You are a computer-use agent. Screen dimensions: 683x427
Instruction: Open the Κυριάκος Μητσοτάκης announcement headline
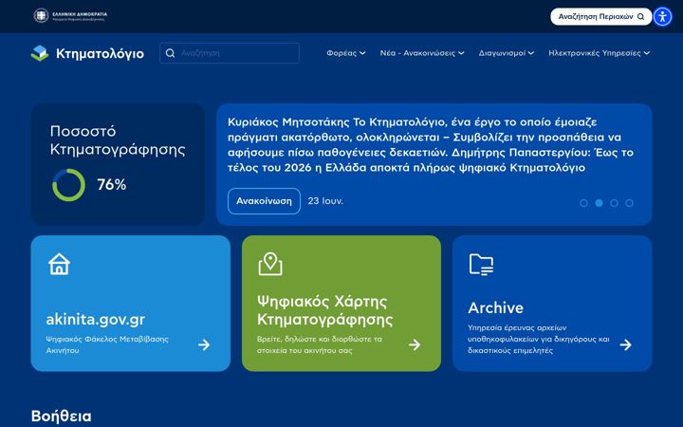click(x=431, y=144)
